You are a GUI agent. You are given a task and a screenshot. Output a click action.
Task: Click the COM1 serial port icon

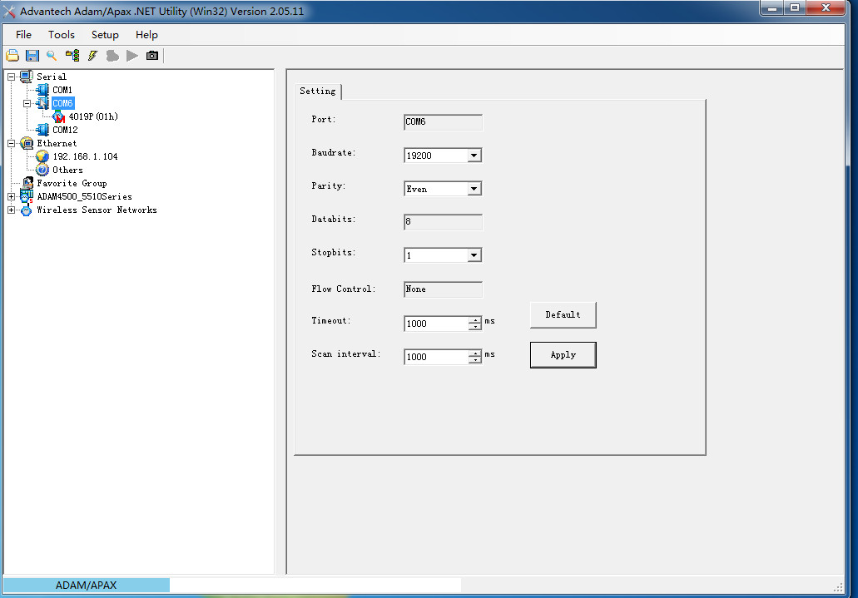coord(42,90)
